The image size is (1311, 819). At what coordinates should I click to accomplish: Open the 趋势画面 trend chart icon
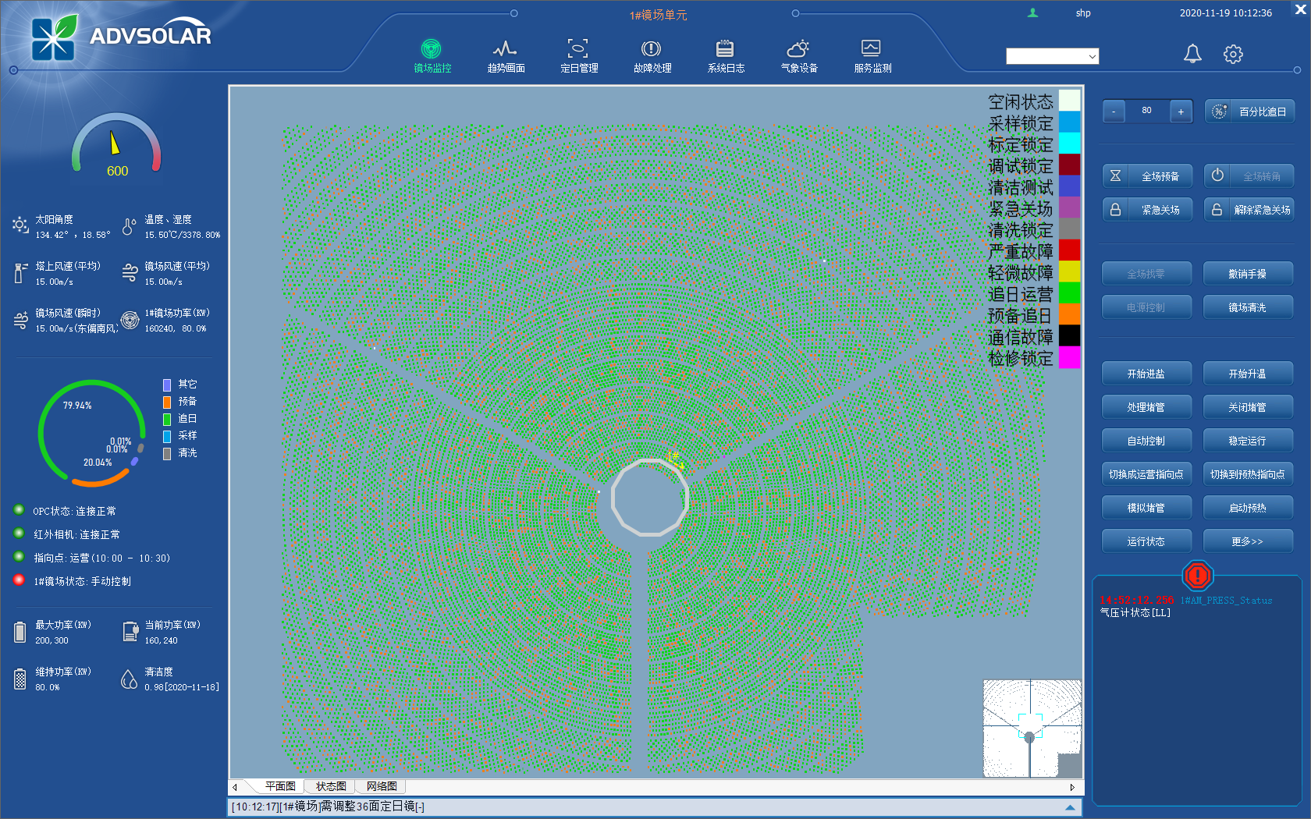click(505, 49)
